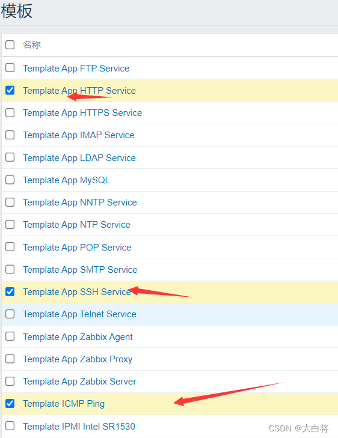Open the Template App Zabbix Agent link
Image resolution: width=338 pixels, height=438 pixels.
click(x=78, y=337)
